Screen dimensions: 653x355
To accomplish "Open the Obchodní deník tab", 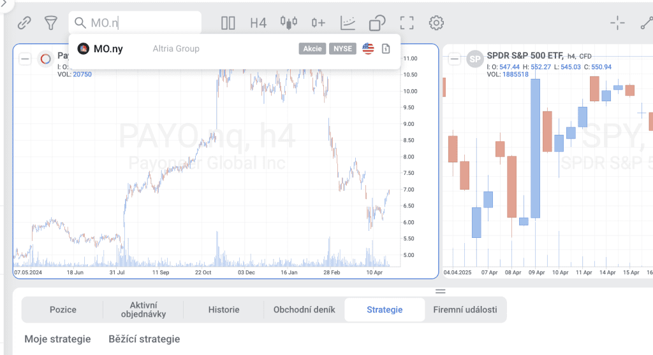I will pos(304,310).
